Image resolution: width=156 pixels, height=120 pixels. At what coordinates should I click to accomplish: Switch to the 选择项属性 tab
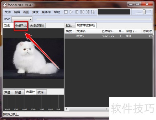pyautogui.click(x=37, y=26)
